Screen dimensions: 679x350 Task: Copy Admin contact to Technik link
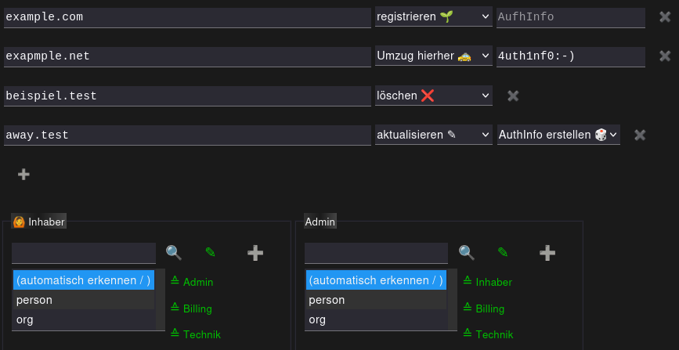pos(488,334)
